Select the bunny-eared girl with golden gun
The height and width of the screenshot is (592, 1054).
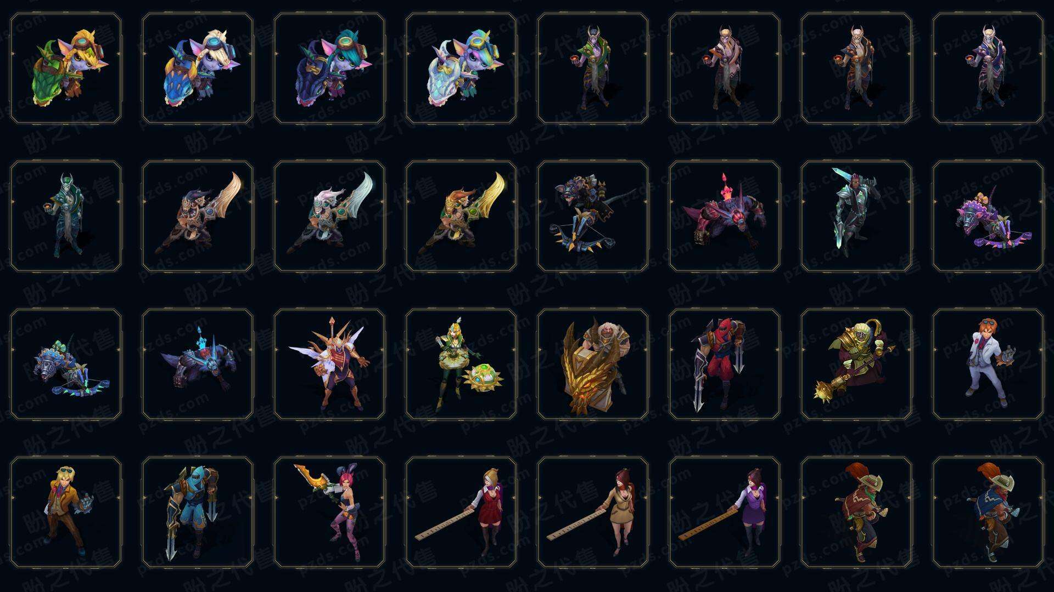point(329,513)
